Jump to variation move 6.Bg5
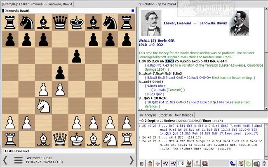This screenshot has height=167, width=268. click(151, 65)
